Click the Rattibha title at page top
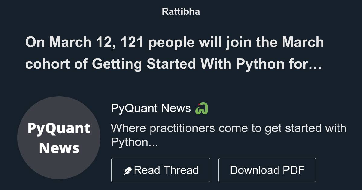This screenshot has width=362, height=190. click(x=181, y=11)
